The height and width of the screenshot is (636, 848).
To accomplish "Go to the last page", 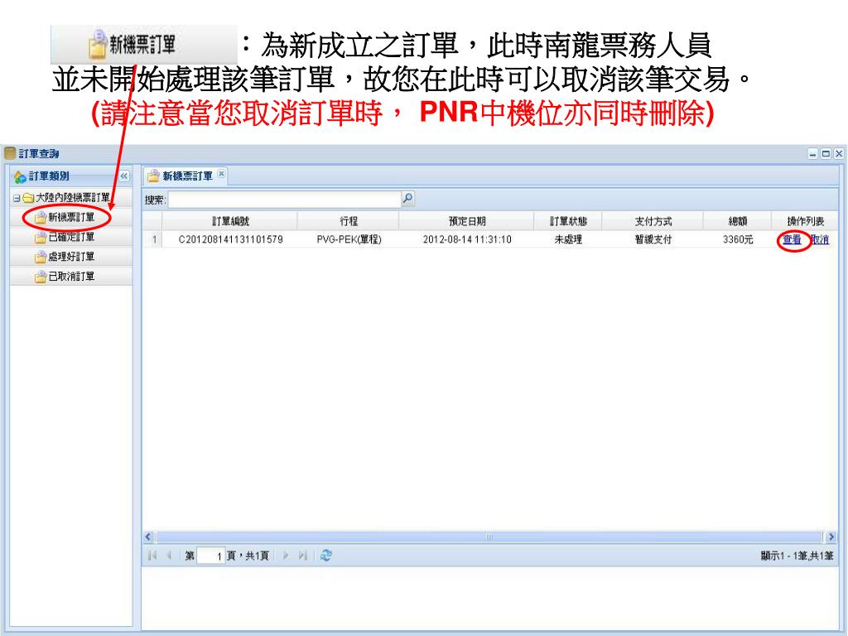I will pos(302,556).
